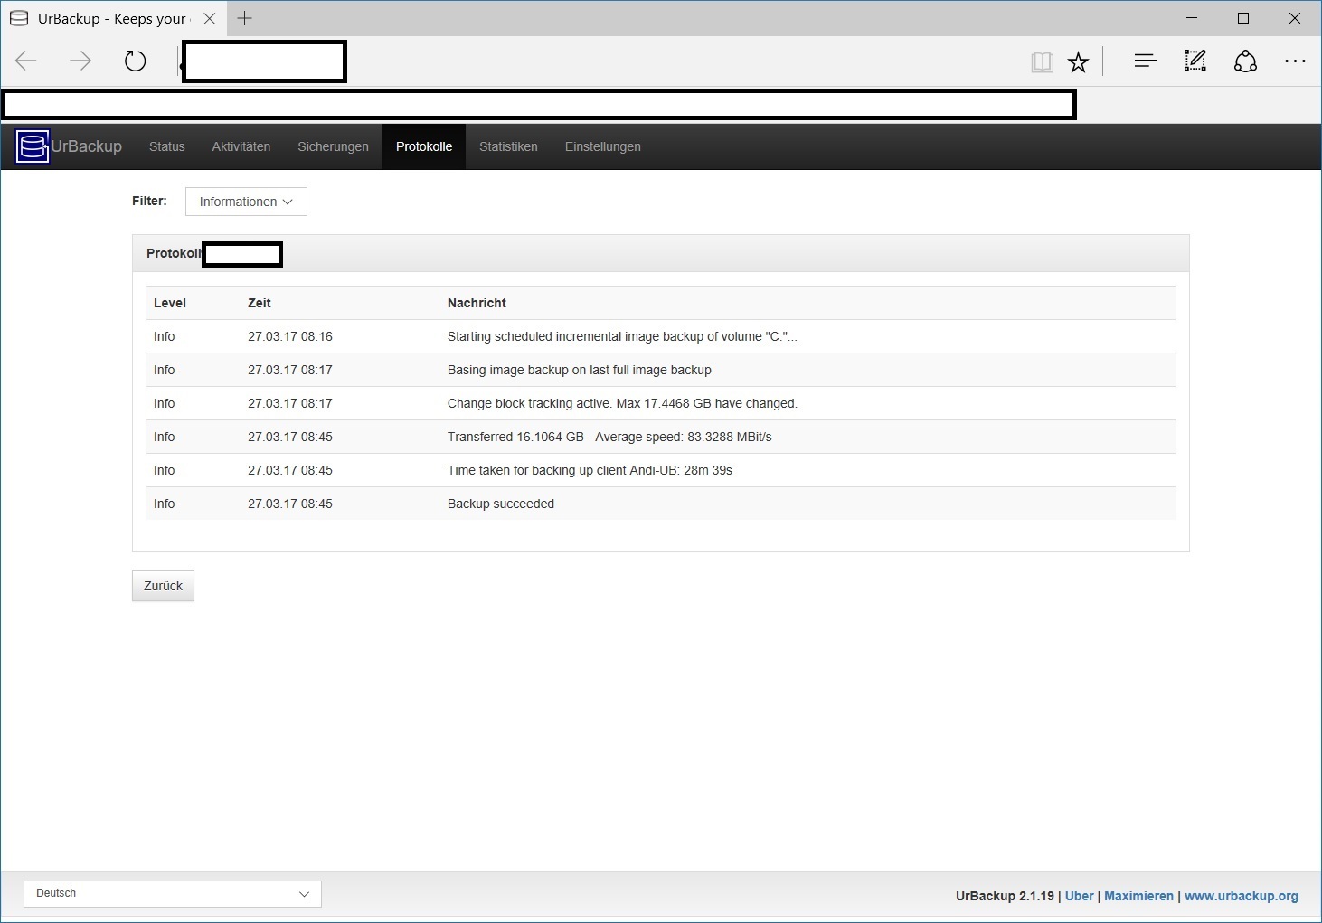
Task: Open the Status page
Action: (x=167, y=146)
